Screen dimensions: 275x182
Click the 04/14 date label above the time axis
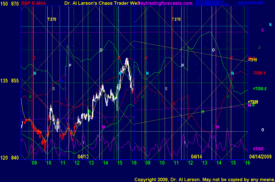pos(196,157)
